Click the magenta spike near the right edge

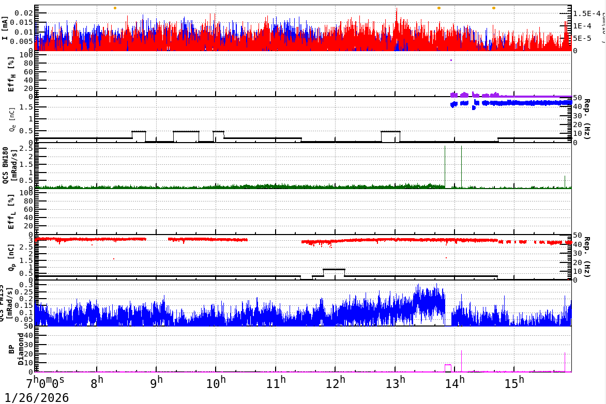pyautogui.click(x=565, y=362)
